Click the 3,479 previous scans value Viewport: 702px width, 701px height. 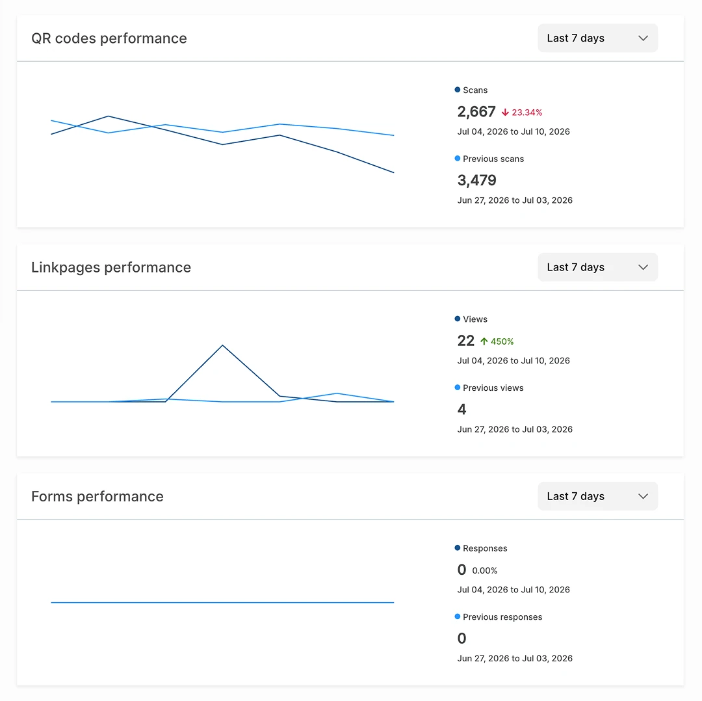coord(477,180)
